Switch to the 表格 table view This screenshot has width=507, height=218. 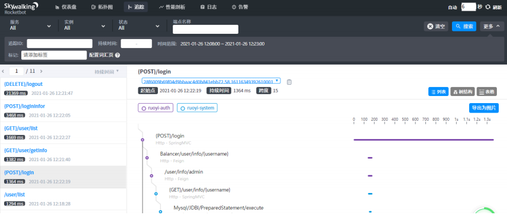point(487,92)
